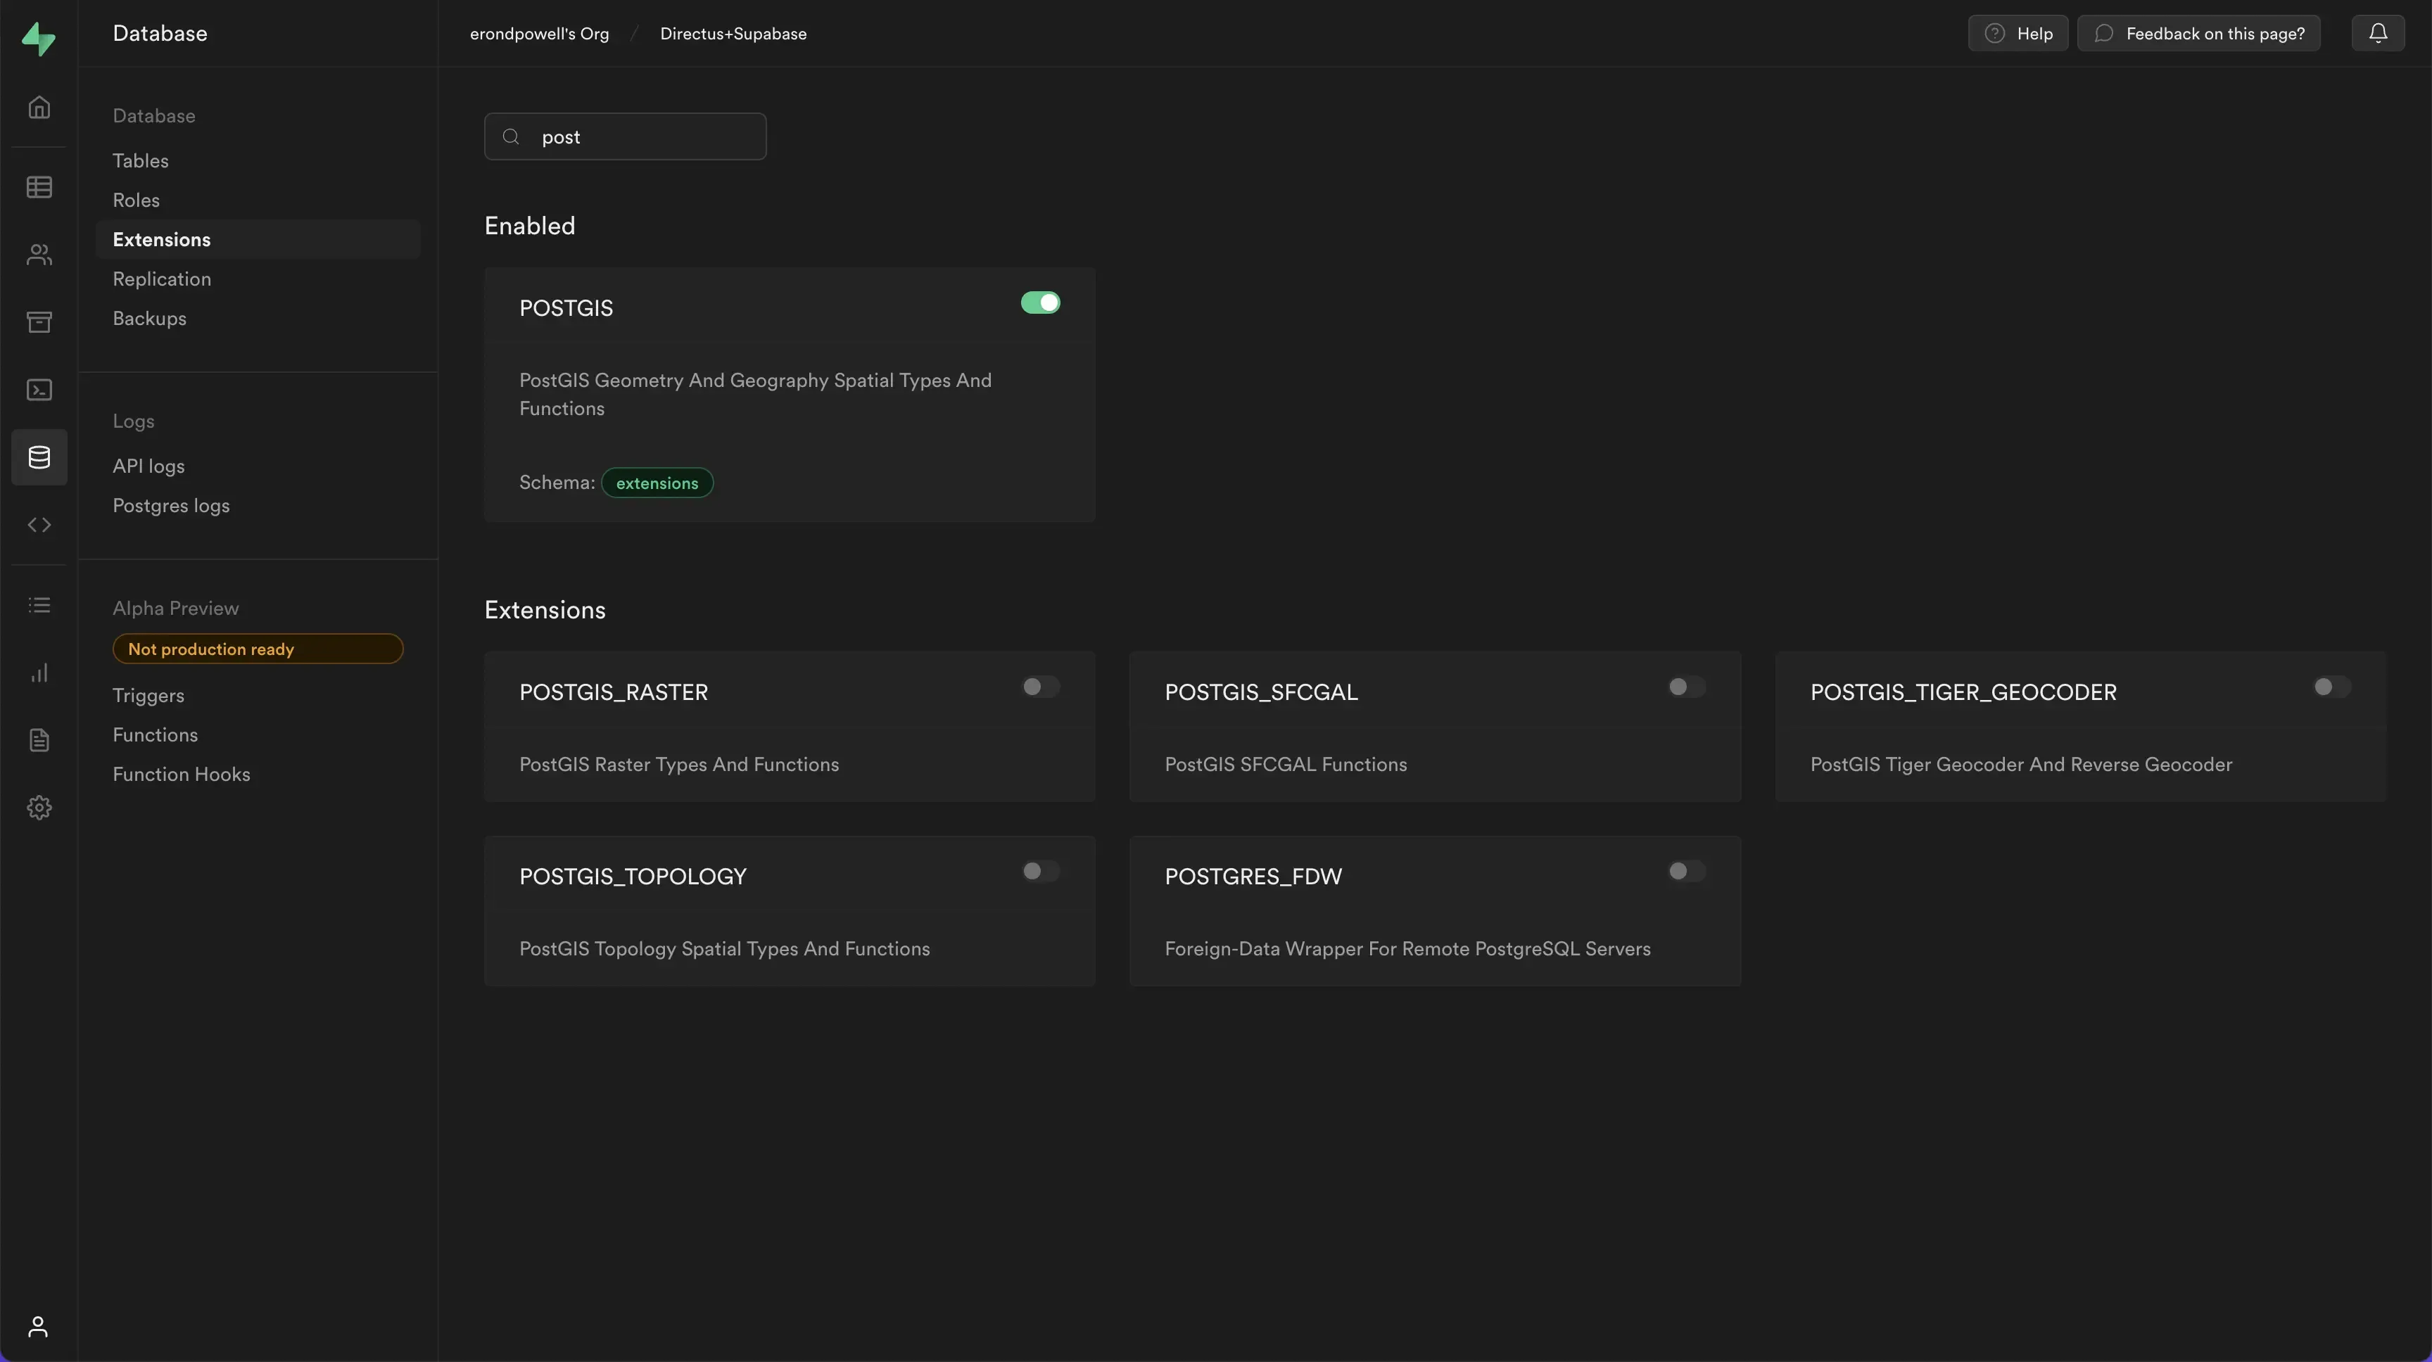Open the API code brackets icon
The image size is (2432, 1362).
[x=39, y=525]
